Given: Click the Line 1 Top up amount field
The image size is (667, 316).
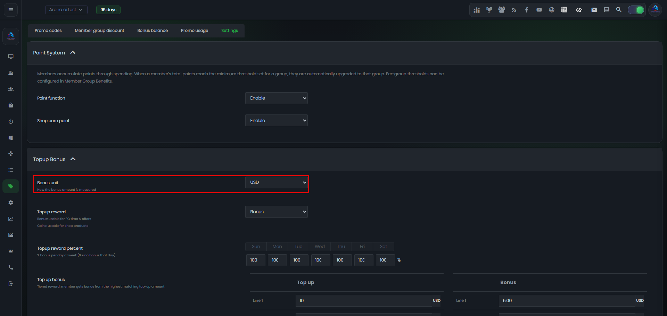Looking at the screenshot, I should [363, 301].
